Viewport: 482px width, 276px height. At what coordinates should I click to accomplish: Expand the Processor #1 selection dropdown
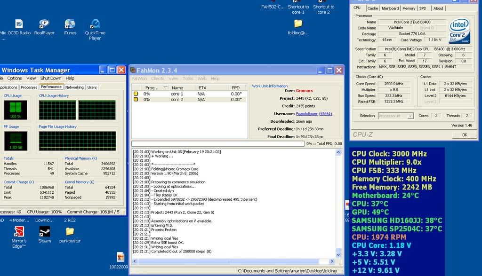[x=410, y=116]
